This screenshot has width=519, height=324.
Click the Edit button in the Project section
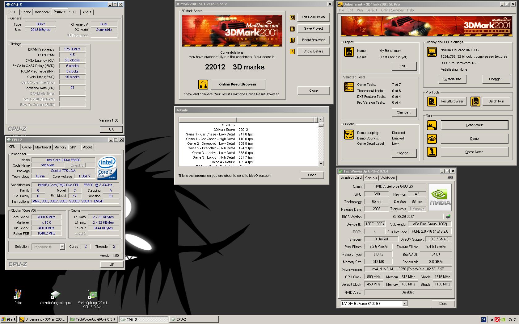click(404, 66)
